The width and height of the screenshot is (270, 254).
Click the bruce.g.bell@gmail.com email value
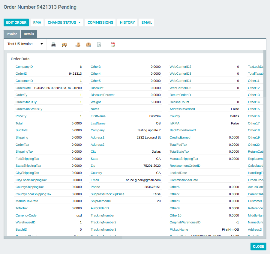(143, 180)
